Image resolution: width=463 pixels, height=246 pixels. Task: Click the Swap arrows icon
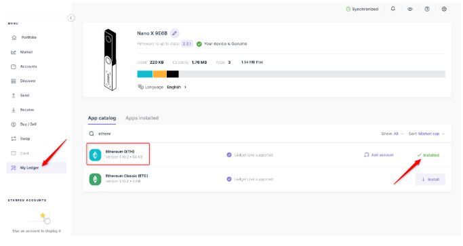(x=14, y=138)
